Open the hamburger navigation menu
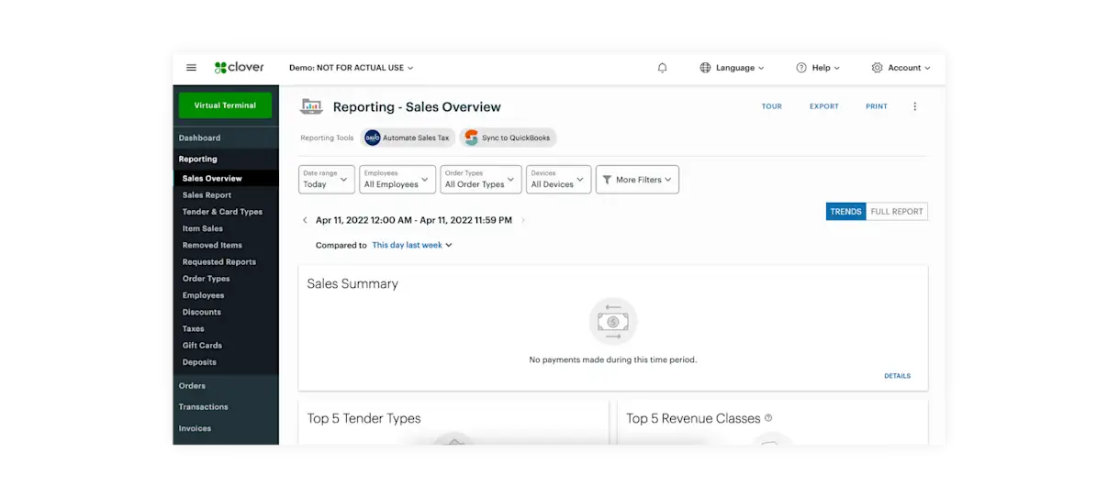1119x497 pixels. tap(191, 68)
